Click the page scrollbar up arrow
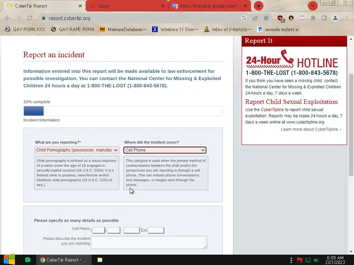The image size is (354, 265). [351, 39]
